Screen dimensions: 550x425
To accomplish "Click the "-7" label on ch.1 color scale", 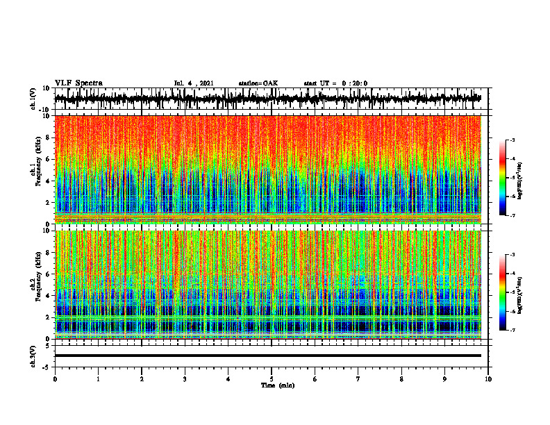I will 512,215.
